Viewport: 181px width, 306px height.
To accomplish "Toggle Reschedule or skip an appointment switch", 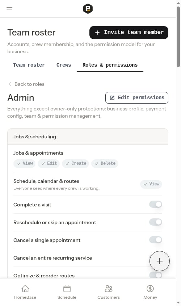I will (x=155, y=222).
